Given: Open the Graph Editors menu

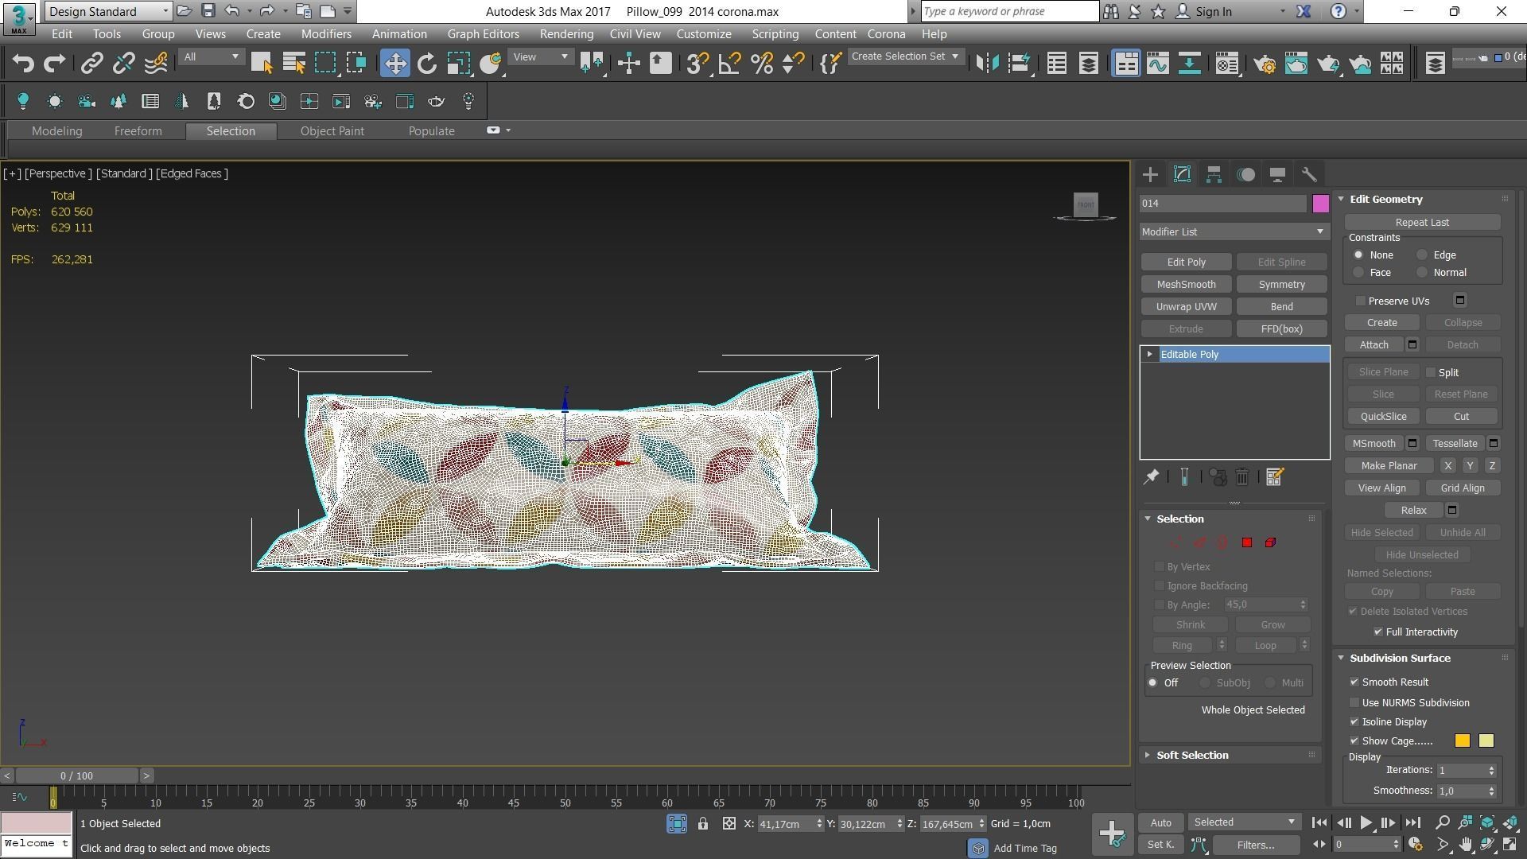Looking at the screenshot, I should click(483, 34).
